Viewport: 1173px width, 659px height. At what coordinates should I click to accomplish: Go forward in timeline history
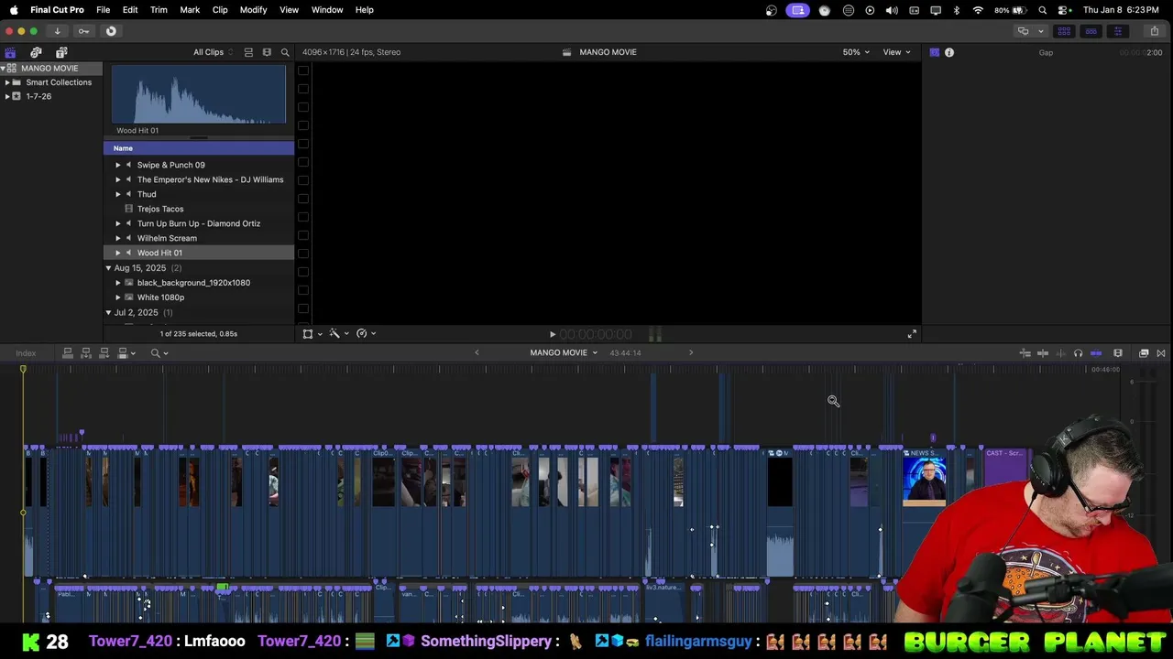point(691,353)
